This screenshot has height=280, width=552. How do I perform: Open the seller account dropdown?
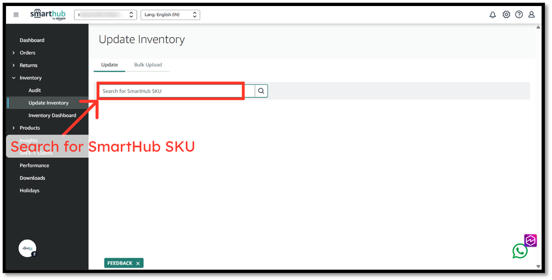[x=105, y=15]
